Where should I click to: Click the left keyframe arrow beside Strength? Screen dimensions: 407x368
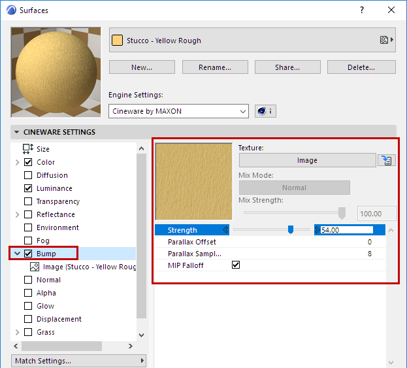[x=225, y=230]
